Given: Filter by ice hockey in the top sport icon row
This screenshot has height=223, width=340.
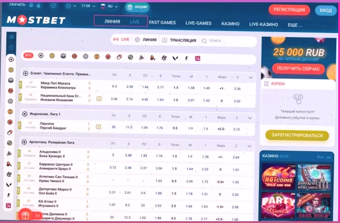Looking at the screenshot, I should coord(63,56).
